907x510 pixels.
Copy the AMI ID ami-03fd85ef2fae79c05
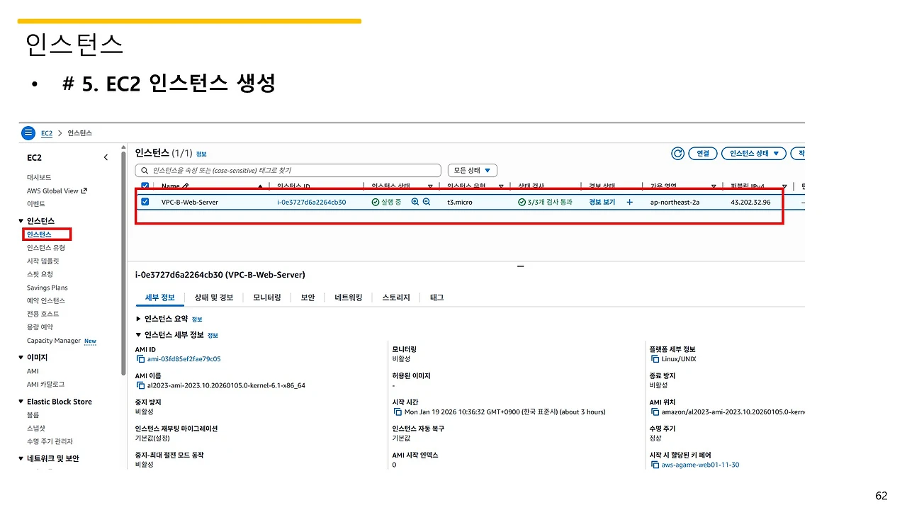[x=140, y=359]
